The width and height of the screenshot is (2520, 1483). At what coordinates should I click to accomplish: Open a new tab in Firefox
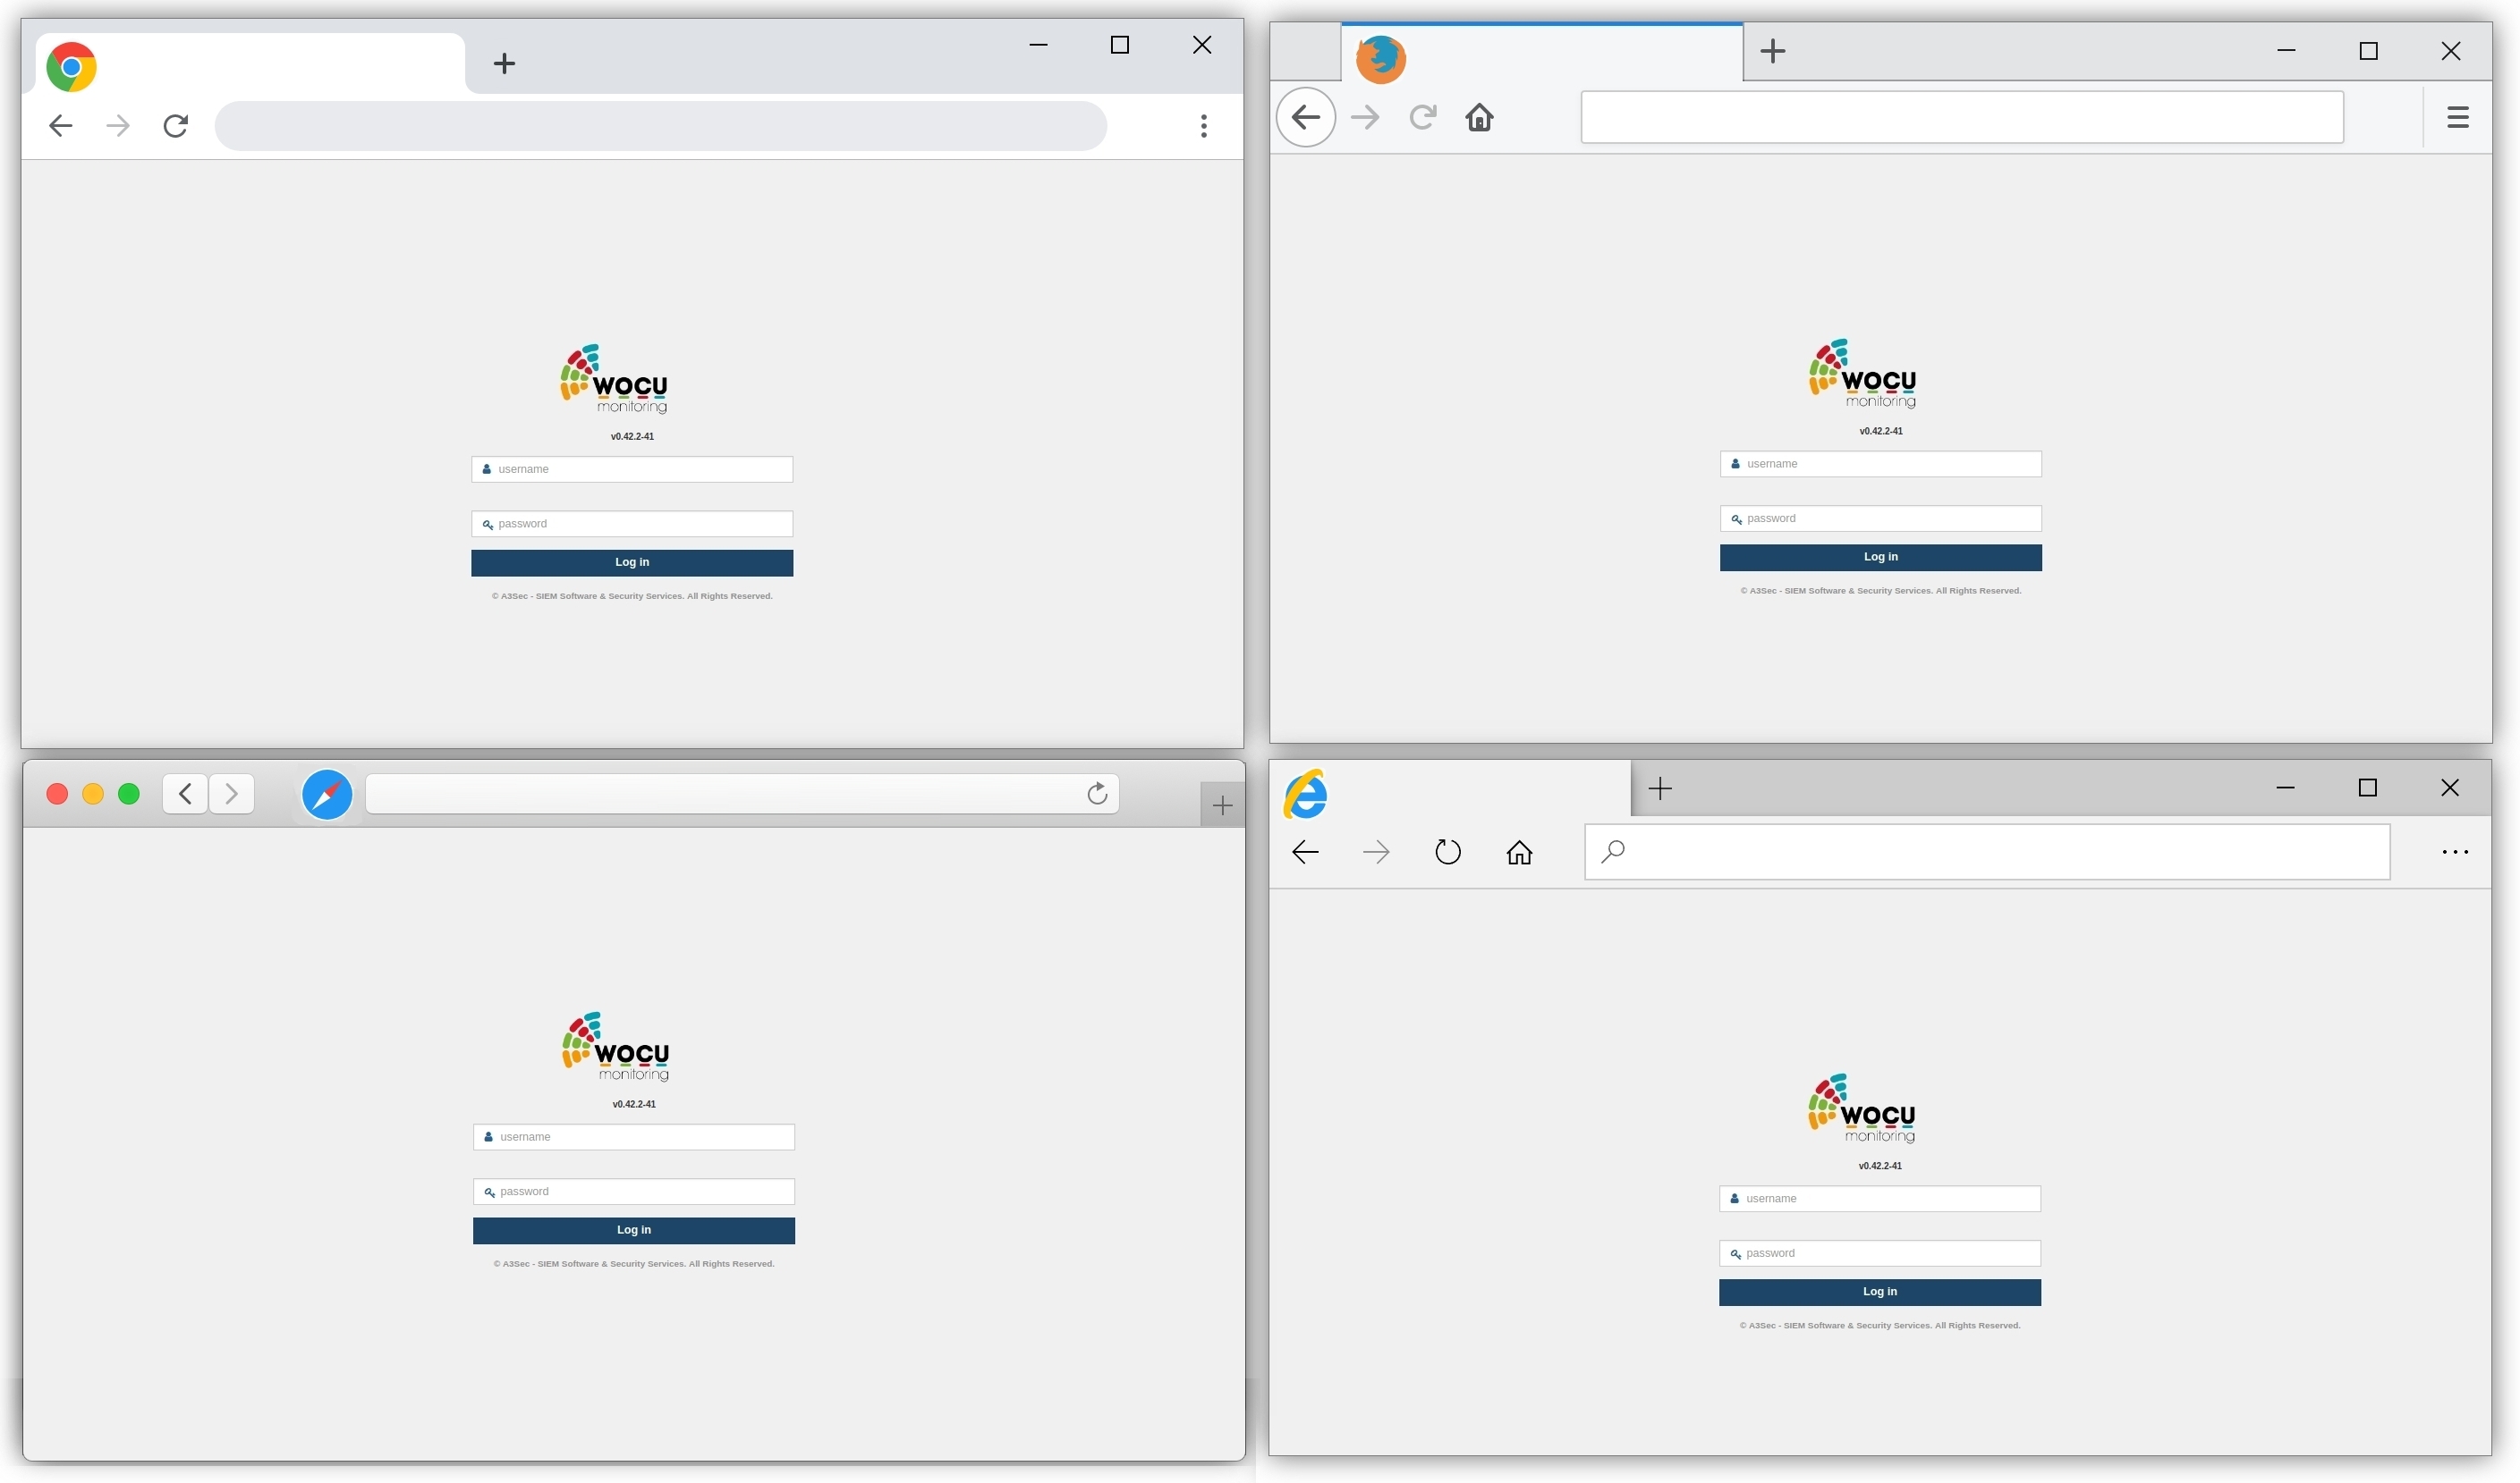(x=1773, y=51)
